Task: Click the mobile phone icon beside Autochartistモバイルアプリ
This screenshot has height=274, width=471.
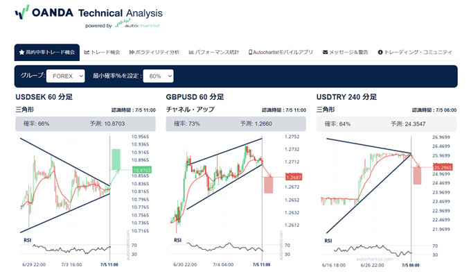Action: (x=250, y=52)
